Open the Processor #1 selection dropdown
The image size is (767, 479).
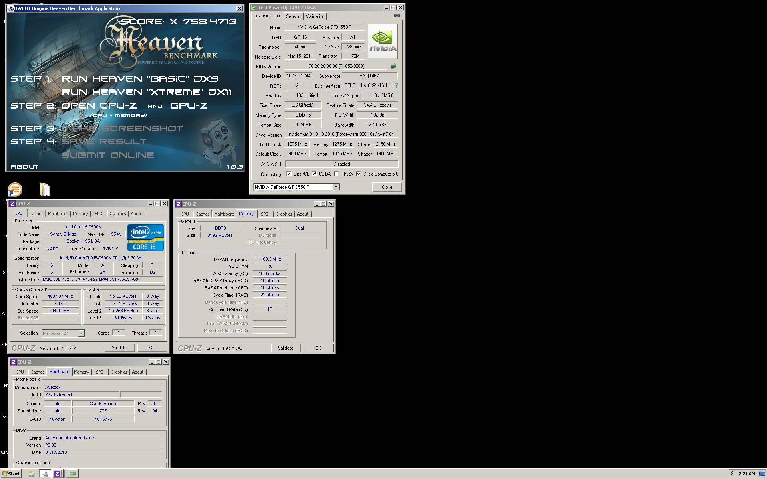tap(81, 333)
